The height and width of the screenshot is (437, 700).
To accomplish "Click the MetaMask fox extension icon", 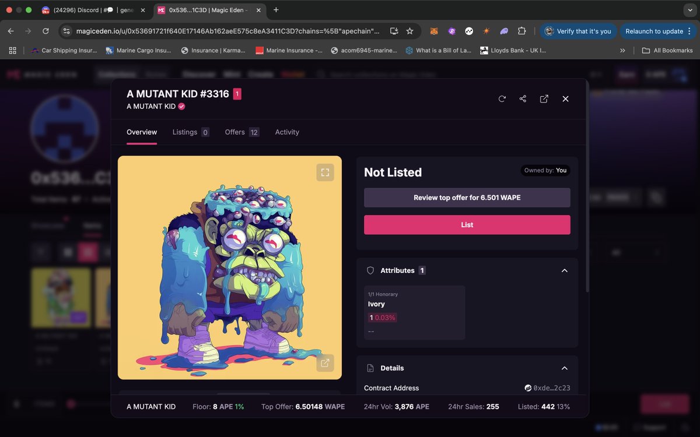I will point(434,31).
